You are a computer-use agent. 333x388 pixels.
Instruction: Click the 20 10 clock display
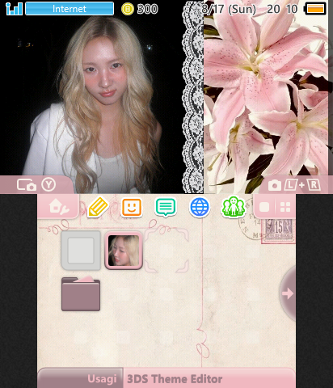(282, 9)
